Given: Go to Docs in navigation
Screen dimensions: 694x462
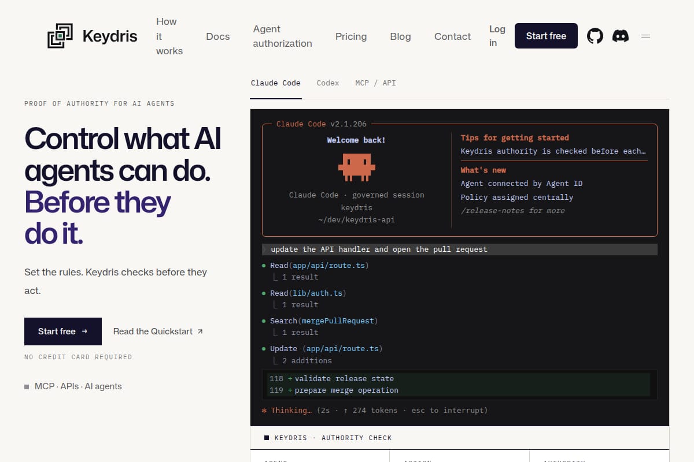Looking at the screenshot, I should pos(218,36).
